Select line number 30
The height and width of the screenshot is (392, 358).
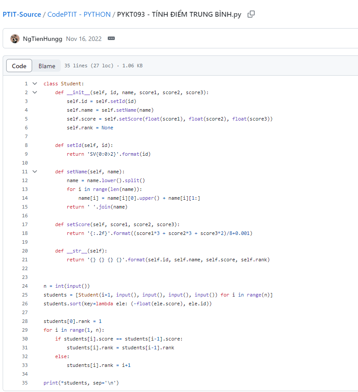coord(25,339)
